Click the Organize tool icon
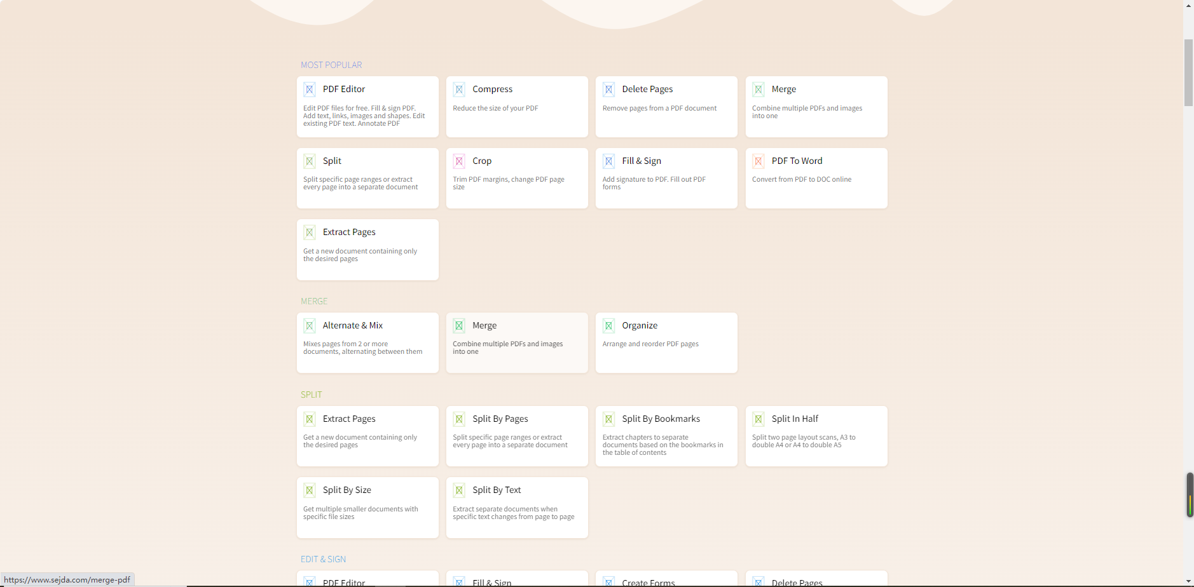This screenshot has height=587, width=1194. point(609,326)
